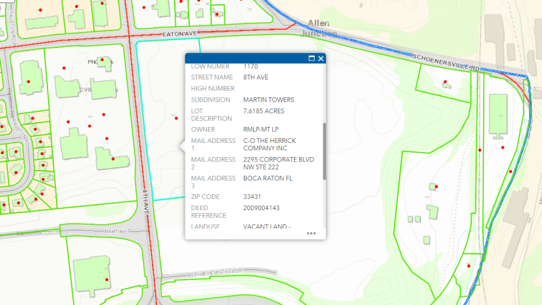
Task: Select the owner value RMLP-MT LP
Action: pyautogui.click(x=261, y=129)
